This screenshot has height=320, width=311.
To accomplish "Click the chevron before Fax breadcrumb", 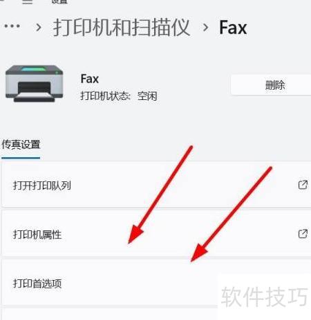I will pyautogui.click(x=205, y=28).
